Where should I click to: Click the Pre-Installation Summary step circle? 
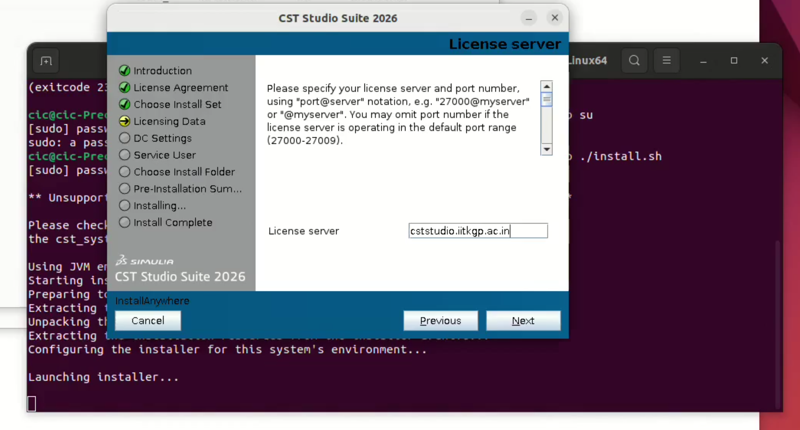pos(125,188)
